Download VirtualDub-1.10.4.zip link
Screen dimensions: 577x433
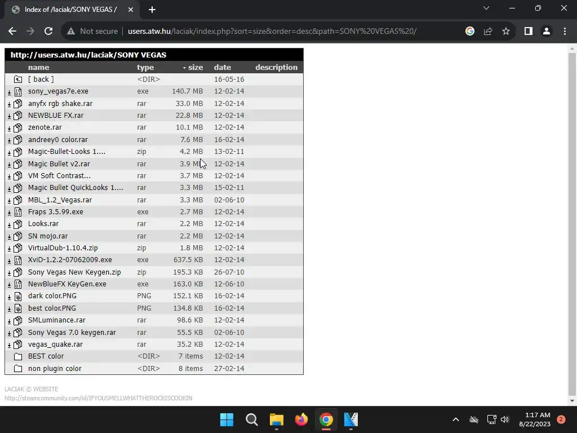63,248
